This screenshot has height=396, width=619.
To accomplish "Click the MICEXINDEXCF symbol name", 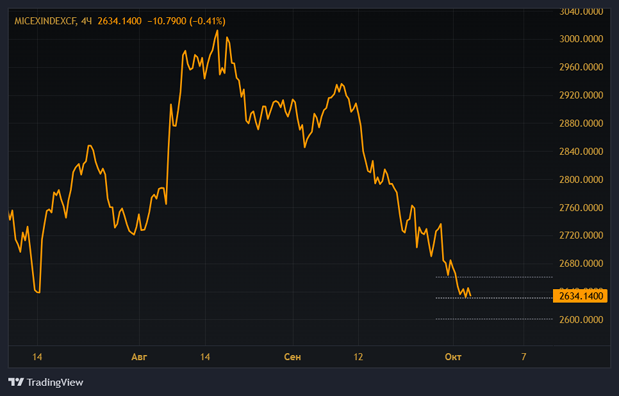I will point(44,21).
